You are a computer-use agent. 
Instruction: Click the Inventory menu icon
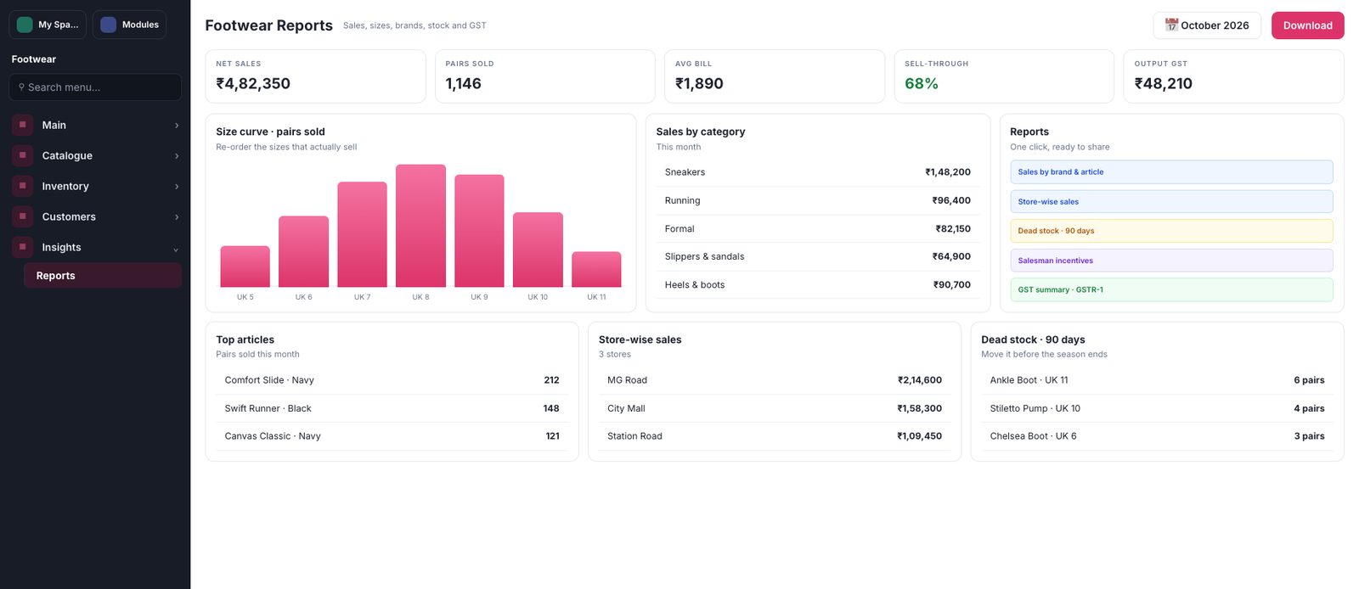click(23, 186)
